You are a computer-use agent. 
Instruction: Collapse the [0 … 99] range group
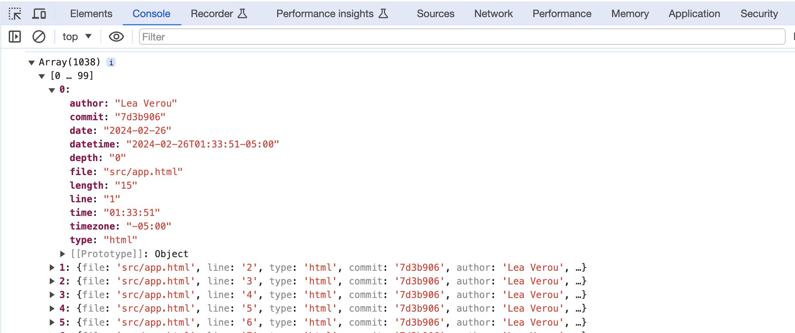42,76
